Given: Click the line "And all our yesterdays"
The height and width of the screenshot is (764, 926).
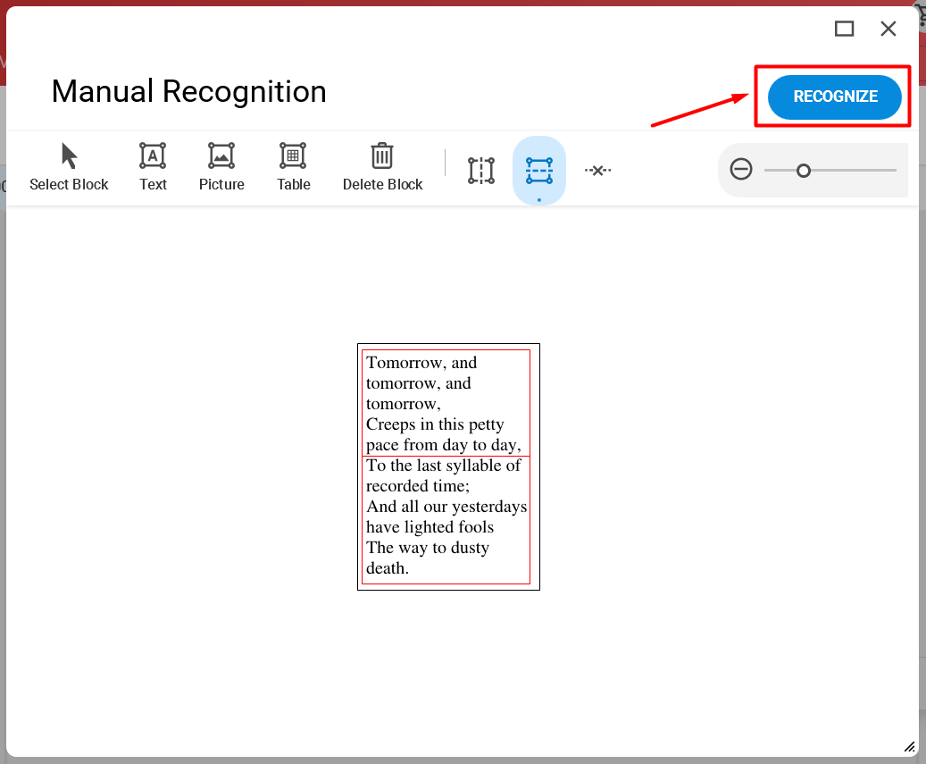Looking at the screenshot, I should click(446, 507).
